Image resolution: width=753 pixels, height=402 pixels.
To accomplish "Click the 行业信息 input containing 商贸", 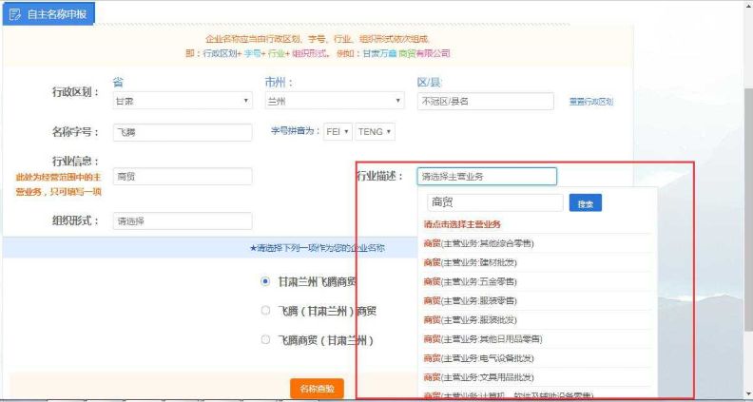I will coord(183,176).
